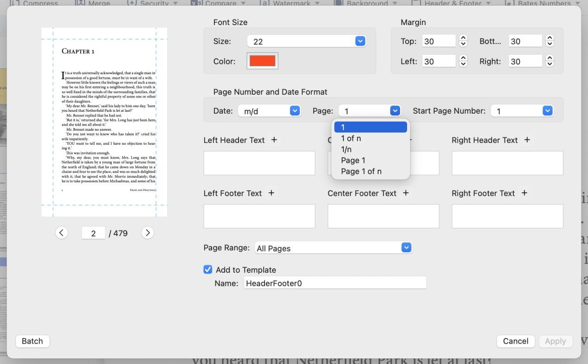Select the '1 of n' page format

pyautogui.click(x=370, y=138)
